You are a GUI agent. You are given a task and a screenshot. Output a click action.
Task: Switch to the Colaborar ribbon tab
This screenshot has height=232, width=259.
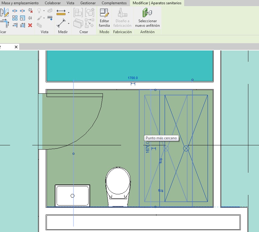click(x=52, y=3)
